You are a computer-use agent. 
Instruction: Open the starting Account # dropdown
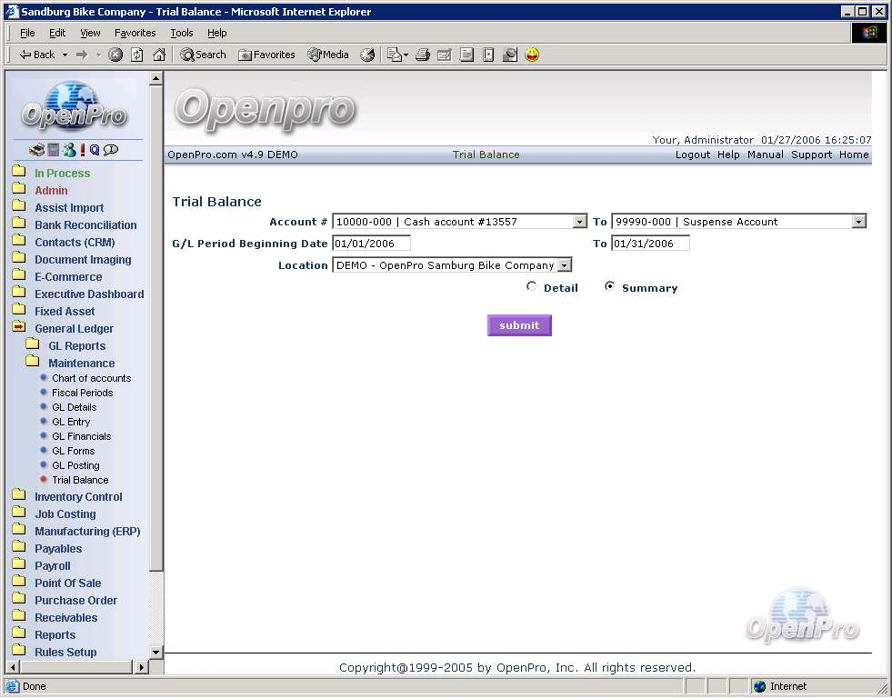point(579,222)
